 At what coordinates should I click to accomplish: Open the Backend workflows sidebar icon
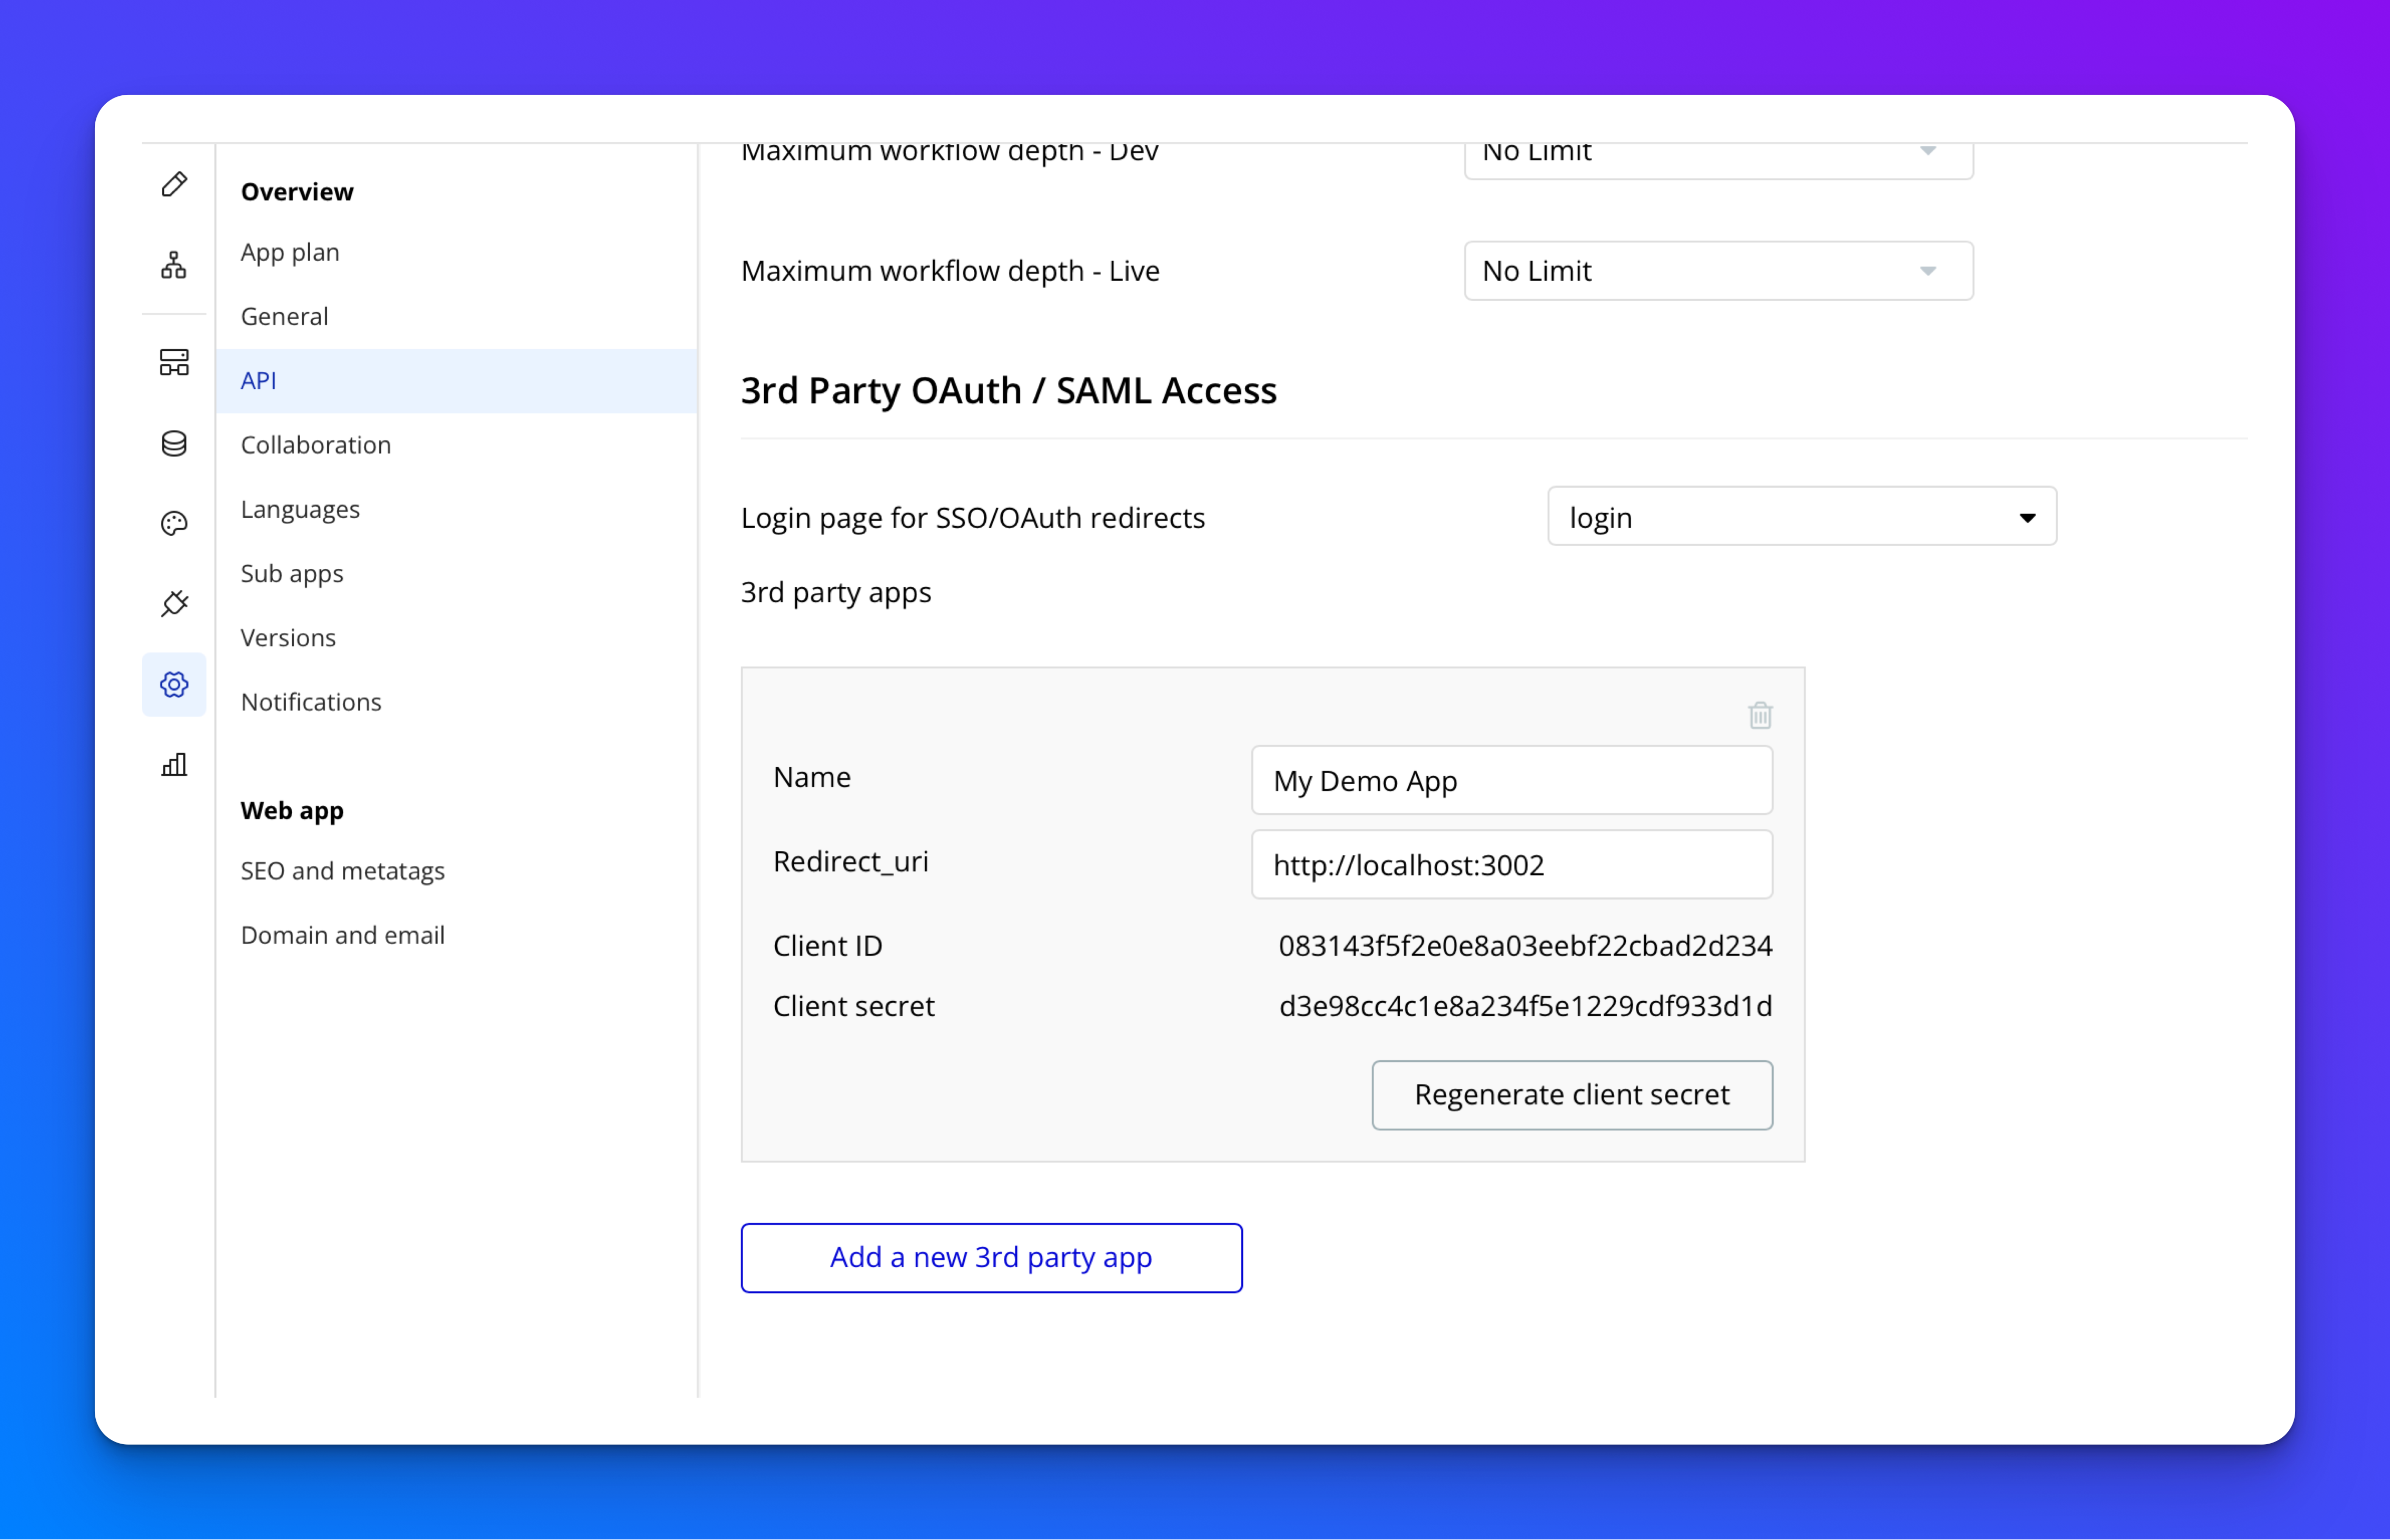pyautogui.click(x=174, y=362)
